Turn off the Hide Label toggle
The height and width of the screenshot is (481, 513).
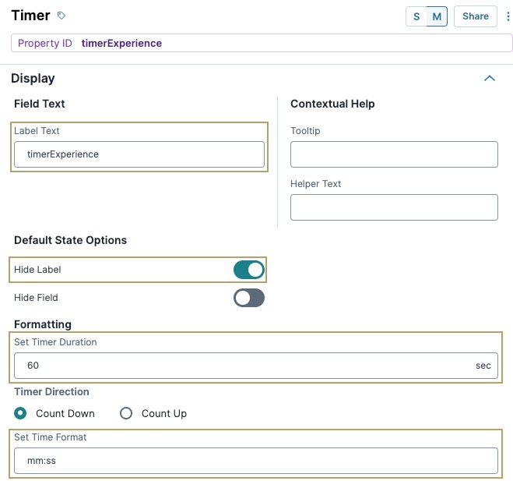coord(249,270)
